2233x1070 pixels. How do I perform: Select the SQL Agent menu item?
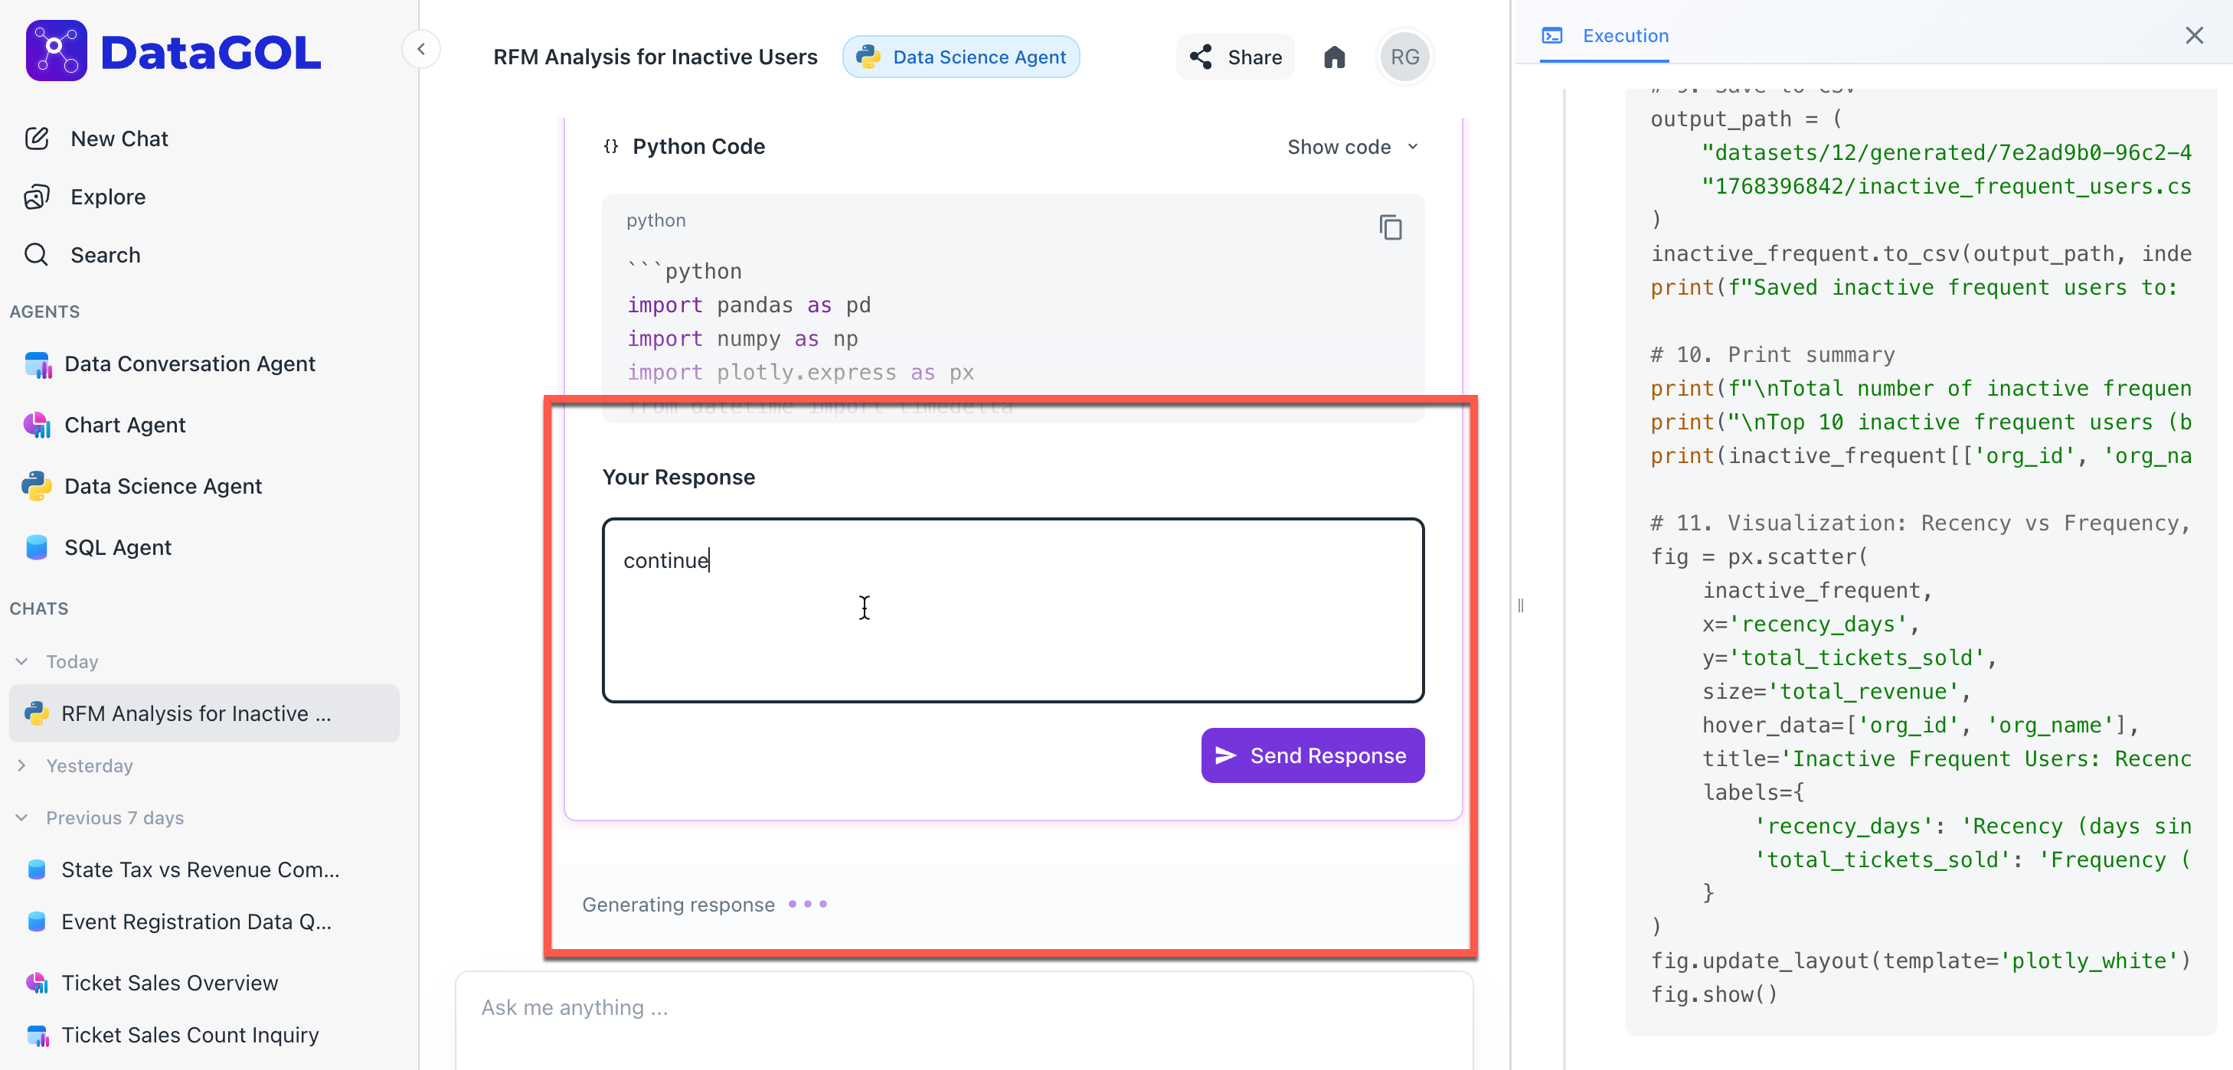[x=117, y=547]
